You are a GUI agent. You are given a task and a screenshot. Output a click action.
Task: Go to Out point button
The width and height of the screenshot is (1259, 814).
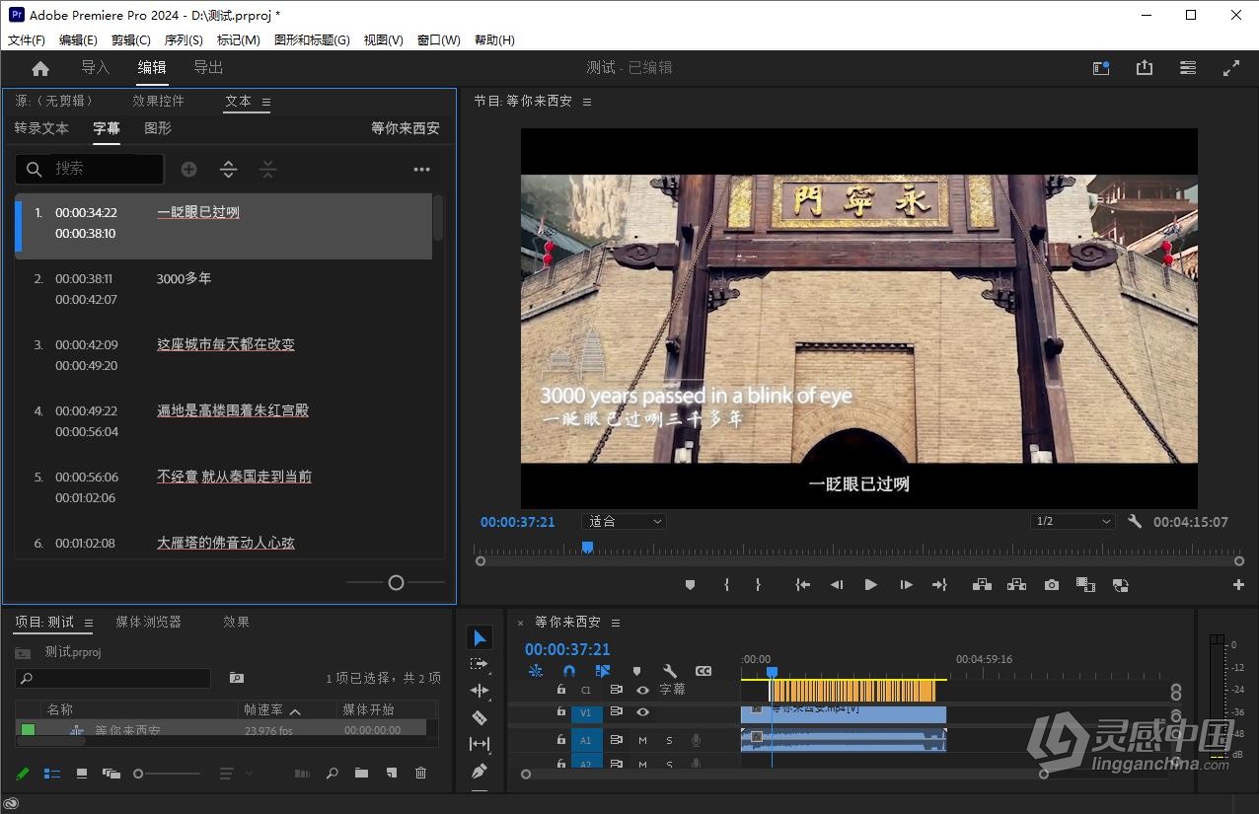point(939,585)
